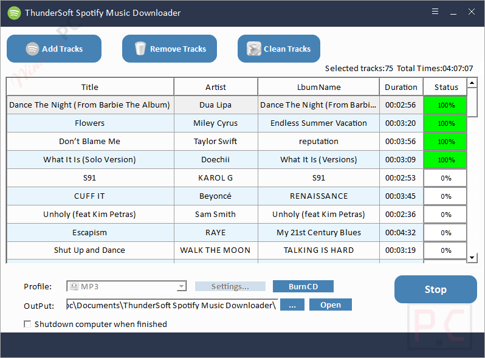Click the vertical scrollbar thumb of track list
Image resolution: width=485 pixels, height=358 pixels.
coord(472,103)
